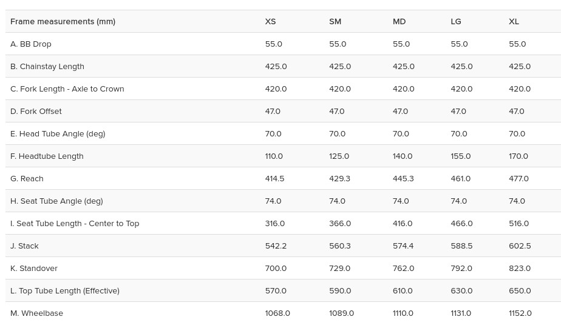The width and height of the screenshot is (561, 328).
Task: Click the 630.0 top tube length value
Action: tap(461, 290)
